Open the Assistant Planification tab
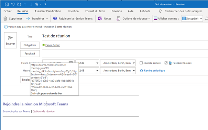 pos(48,11)
